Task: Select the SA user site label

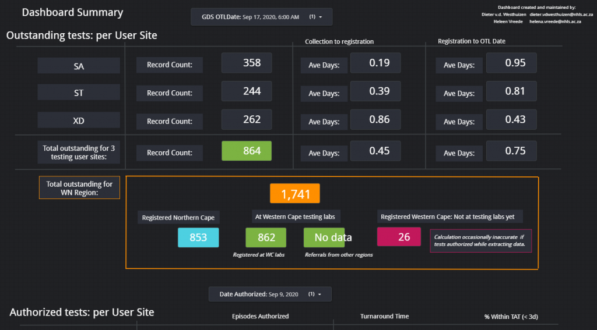Action: [x=79, y=66]
